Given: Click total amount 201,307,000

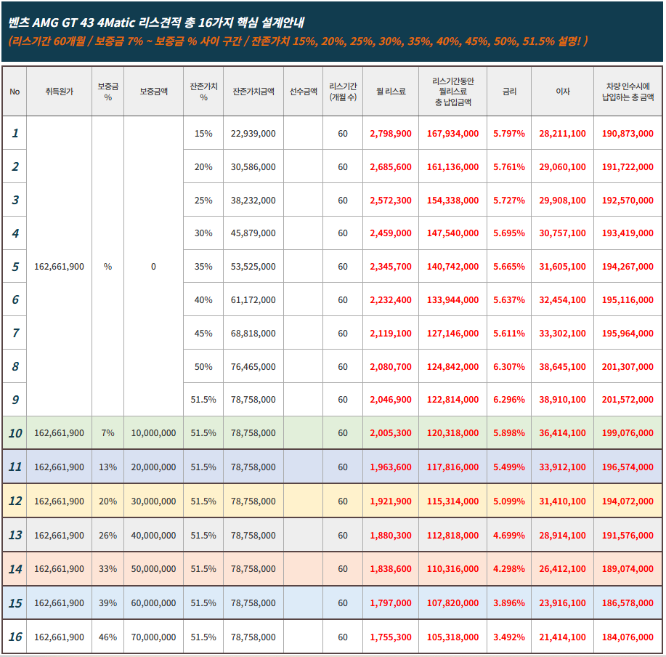Looking at the screenshot, I should click(x=628, y=367).
